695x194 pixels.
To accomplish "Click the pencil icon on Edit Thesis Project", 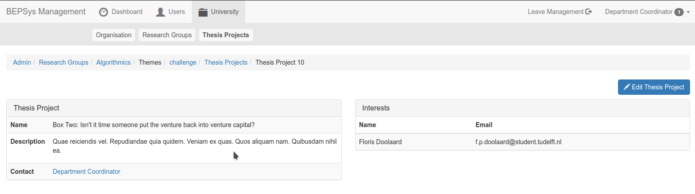I will click(627, 87).
